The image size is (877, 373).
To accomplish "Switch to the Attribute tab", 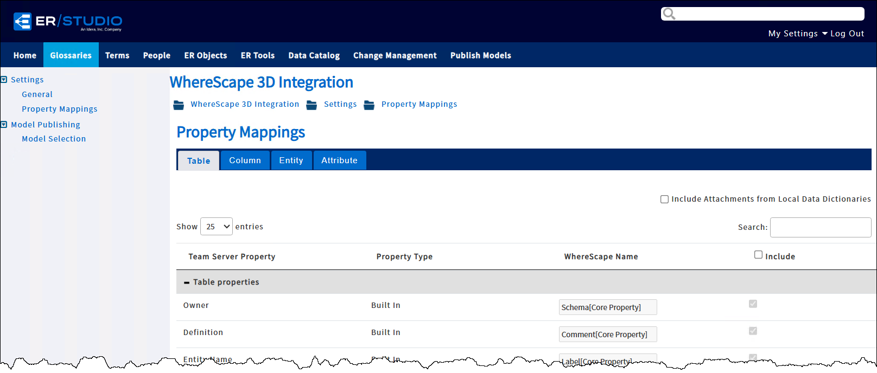I will [340, 160].
